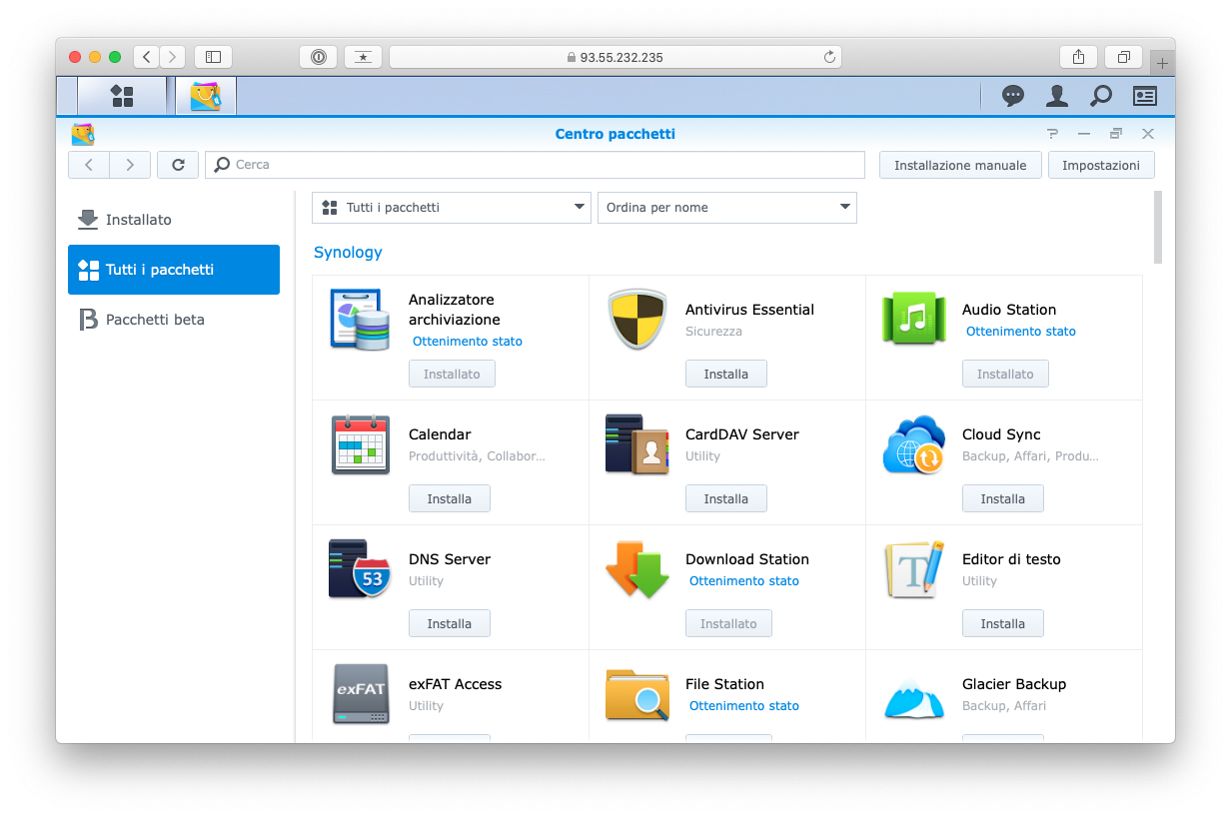1231x817 pixels.
Task: Install the Calendar package
Action: pos(450,498)
